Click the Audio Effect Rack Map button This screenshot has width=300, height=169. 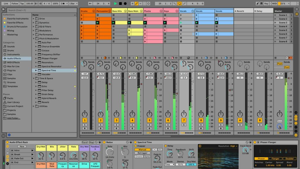coord(91,142)
